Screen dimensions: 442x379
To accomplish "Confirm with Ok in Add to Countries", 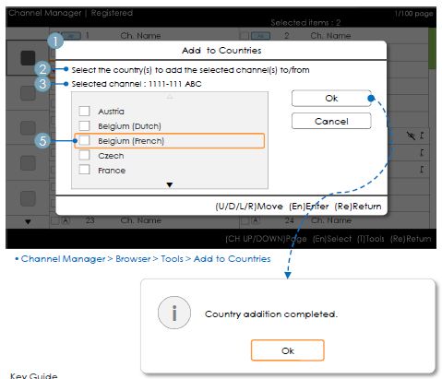I will (x=331, y=99).
